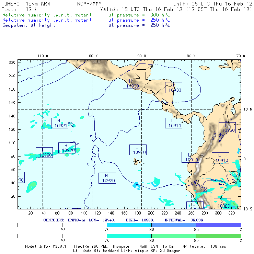The width and height of the screenshot is (254, 254).
Task: Click the dark blue 85% swatch on the upper colorbar
Action: point(218,225)
